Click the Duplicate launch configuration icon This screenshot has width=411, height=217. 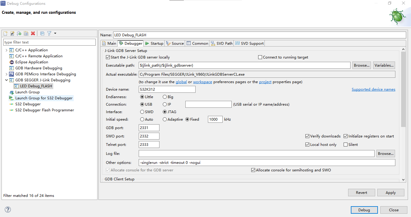tap(26, 33)
